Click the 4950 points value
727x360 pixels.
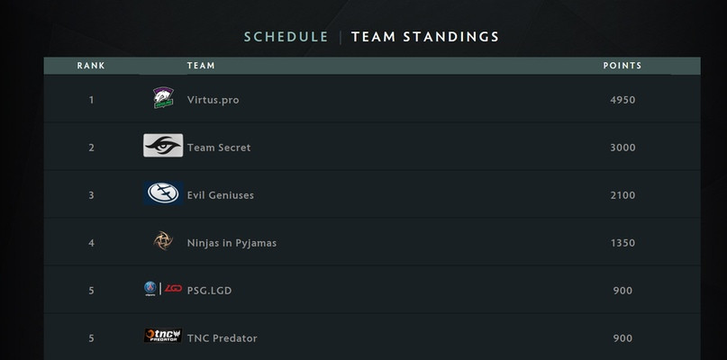[622, 100]
